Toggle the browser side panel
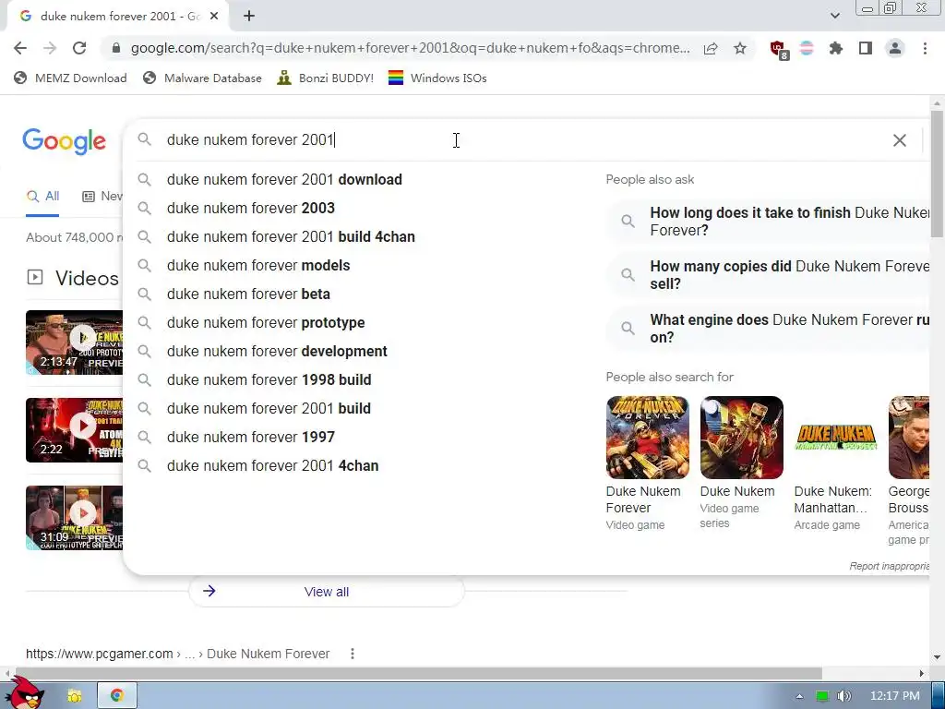The width and height of the screenshot is (945, 709). coord(866,48)
